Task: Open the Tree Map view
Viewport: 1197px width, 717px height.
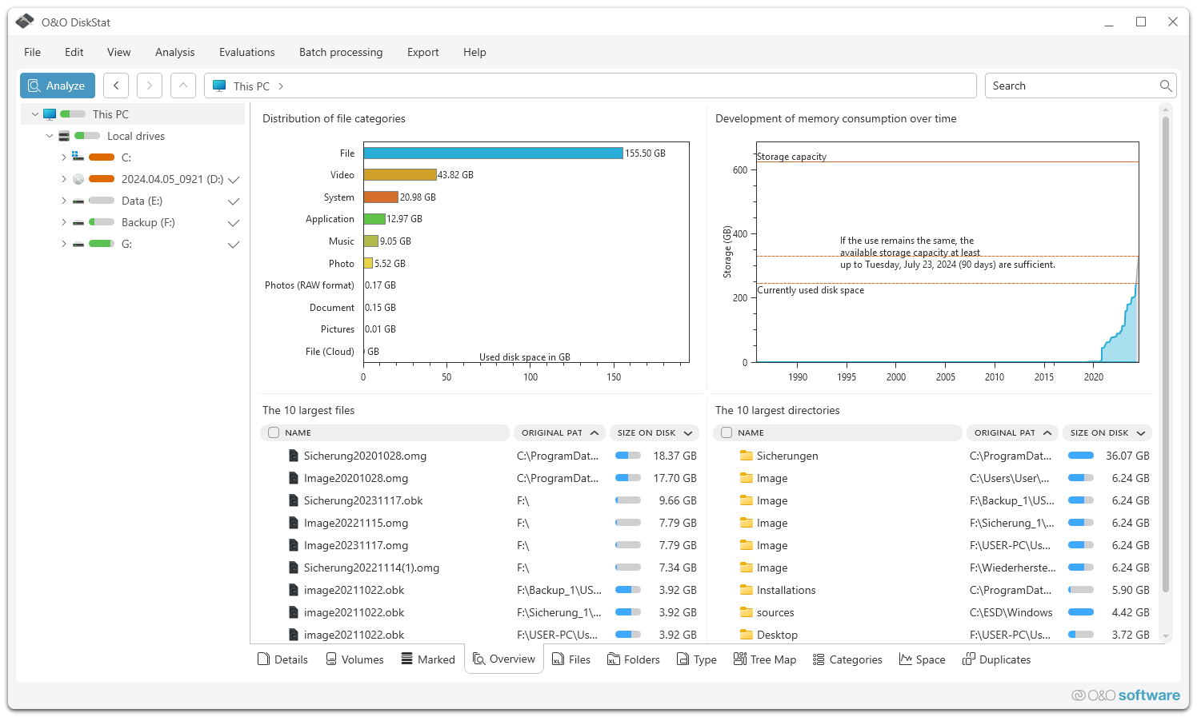Action: (764, 659)
